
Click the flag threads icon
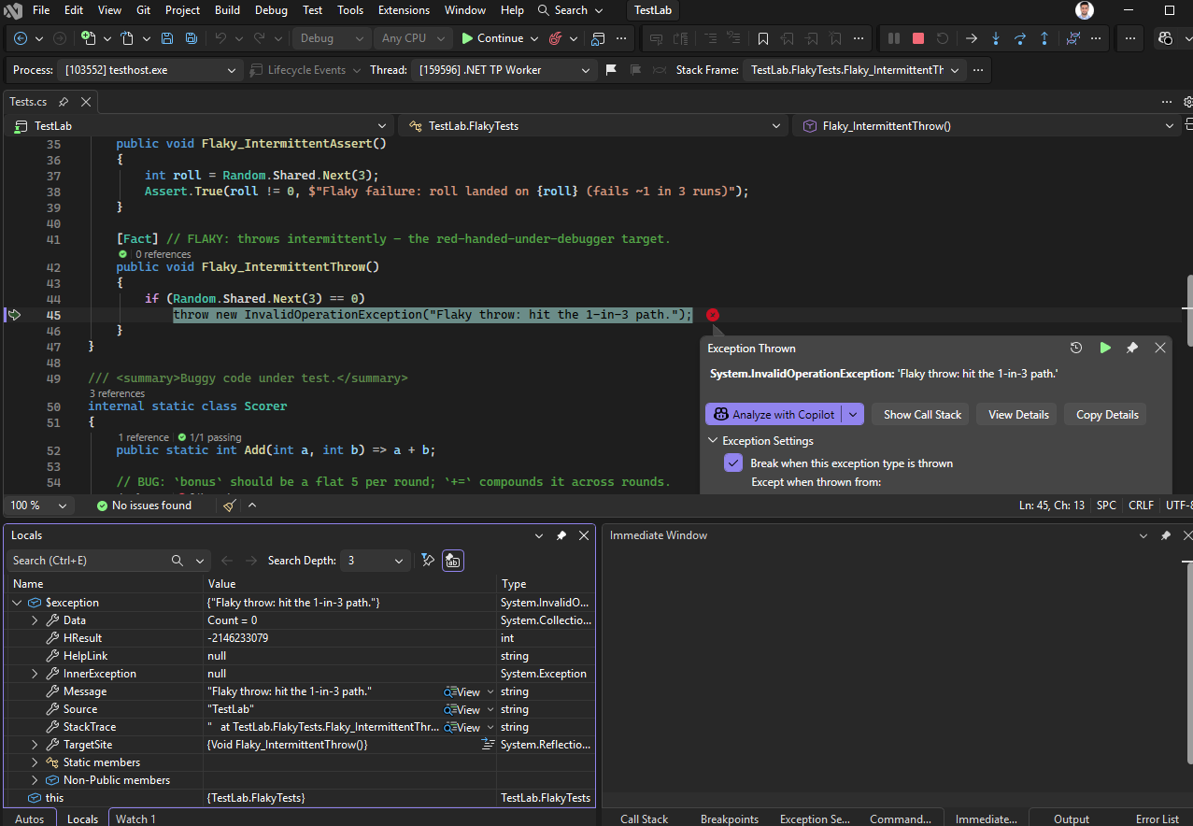pyautogui.click(x=611, y=70)
